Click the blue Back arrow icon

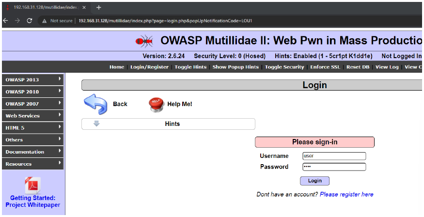coord(95,104)
